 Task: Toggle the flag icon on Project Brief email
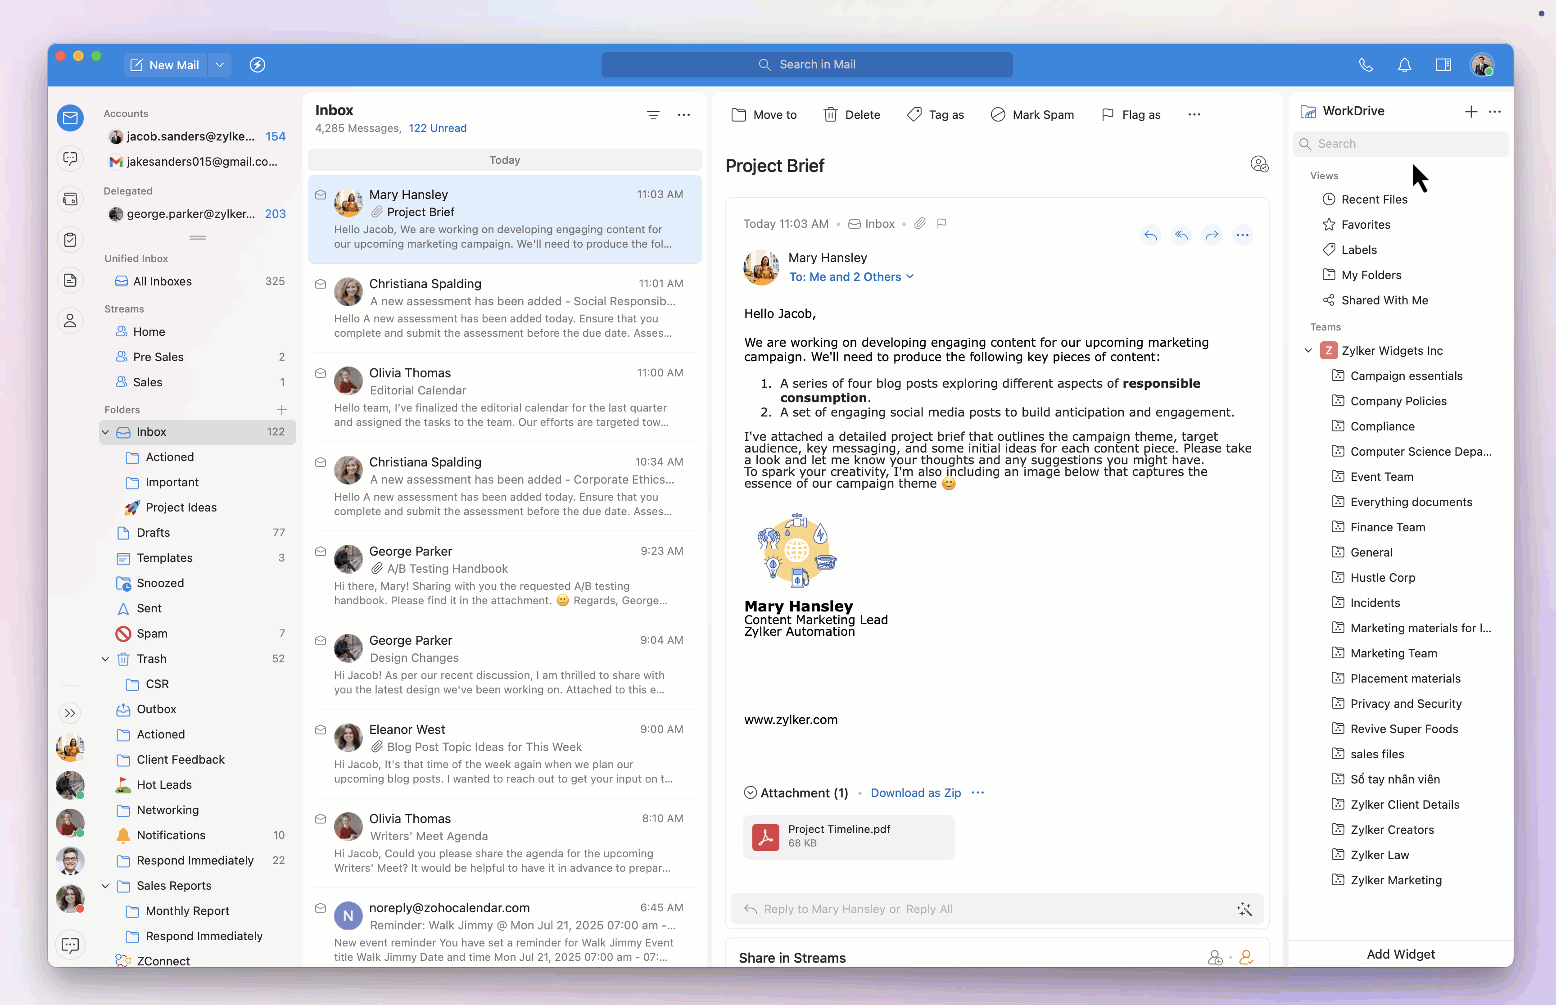[941, 224]
